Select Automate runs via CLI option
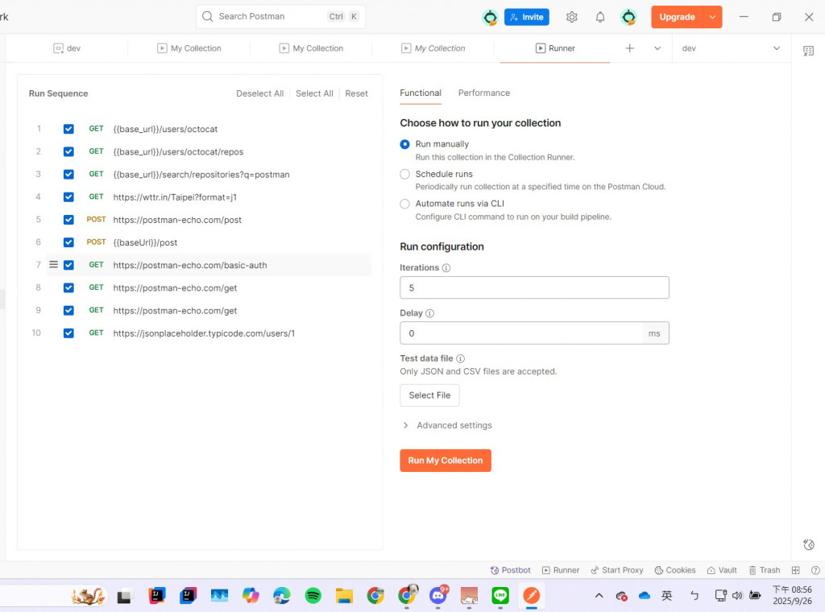The height and width of the screenshot is (612, 825). click(x=404, y=204)
